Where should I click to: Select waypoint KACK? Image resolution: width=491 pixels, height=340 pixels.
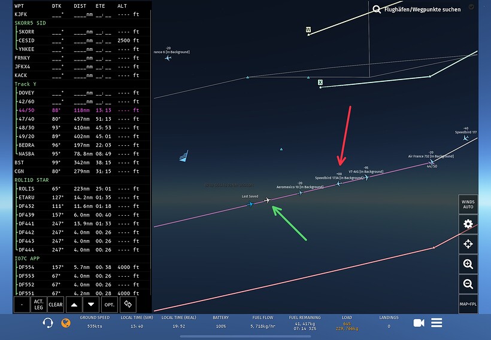[x=82, y=75]
